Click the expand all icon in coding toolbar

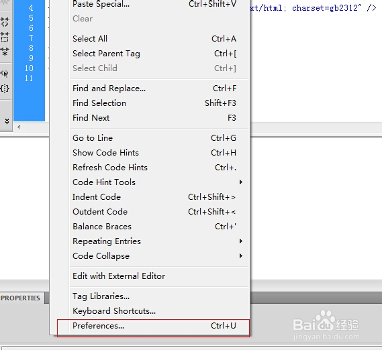point(5,52)
